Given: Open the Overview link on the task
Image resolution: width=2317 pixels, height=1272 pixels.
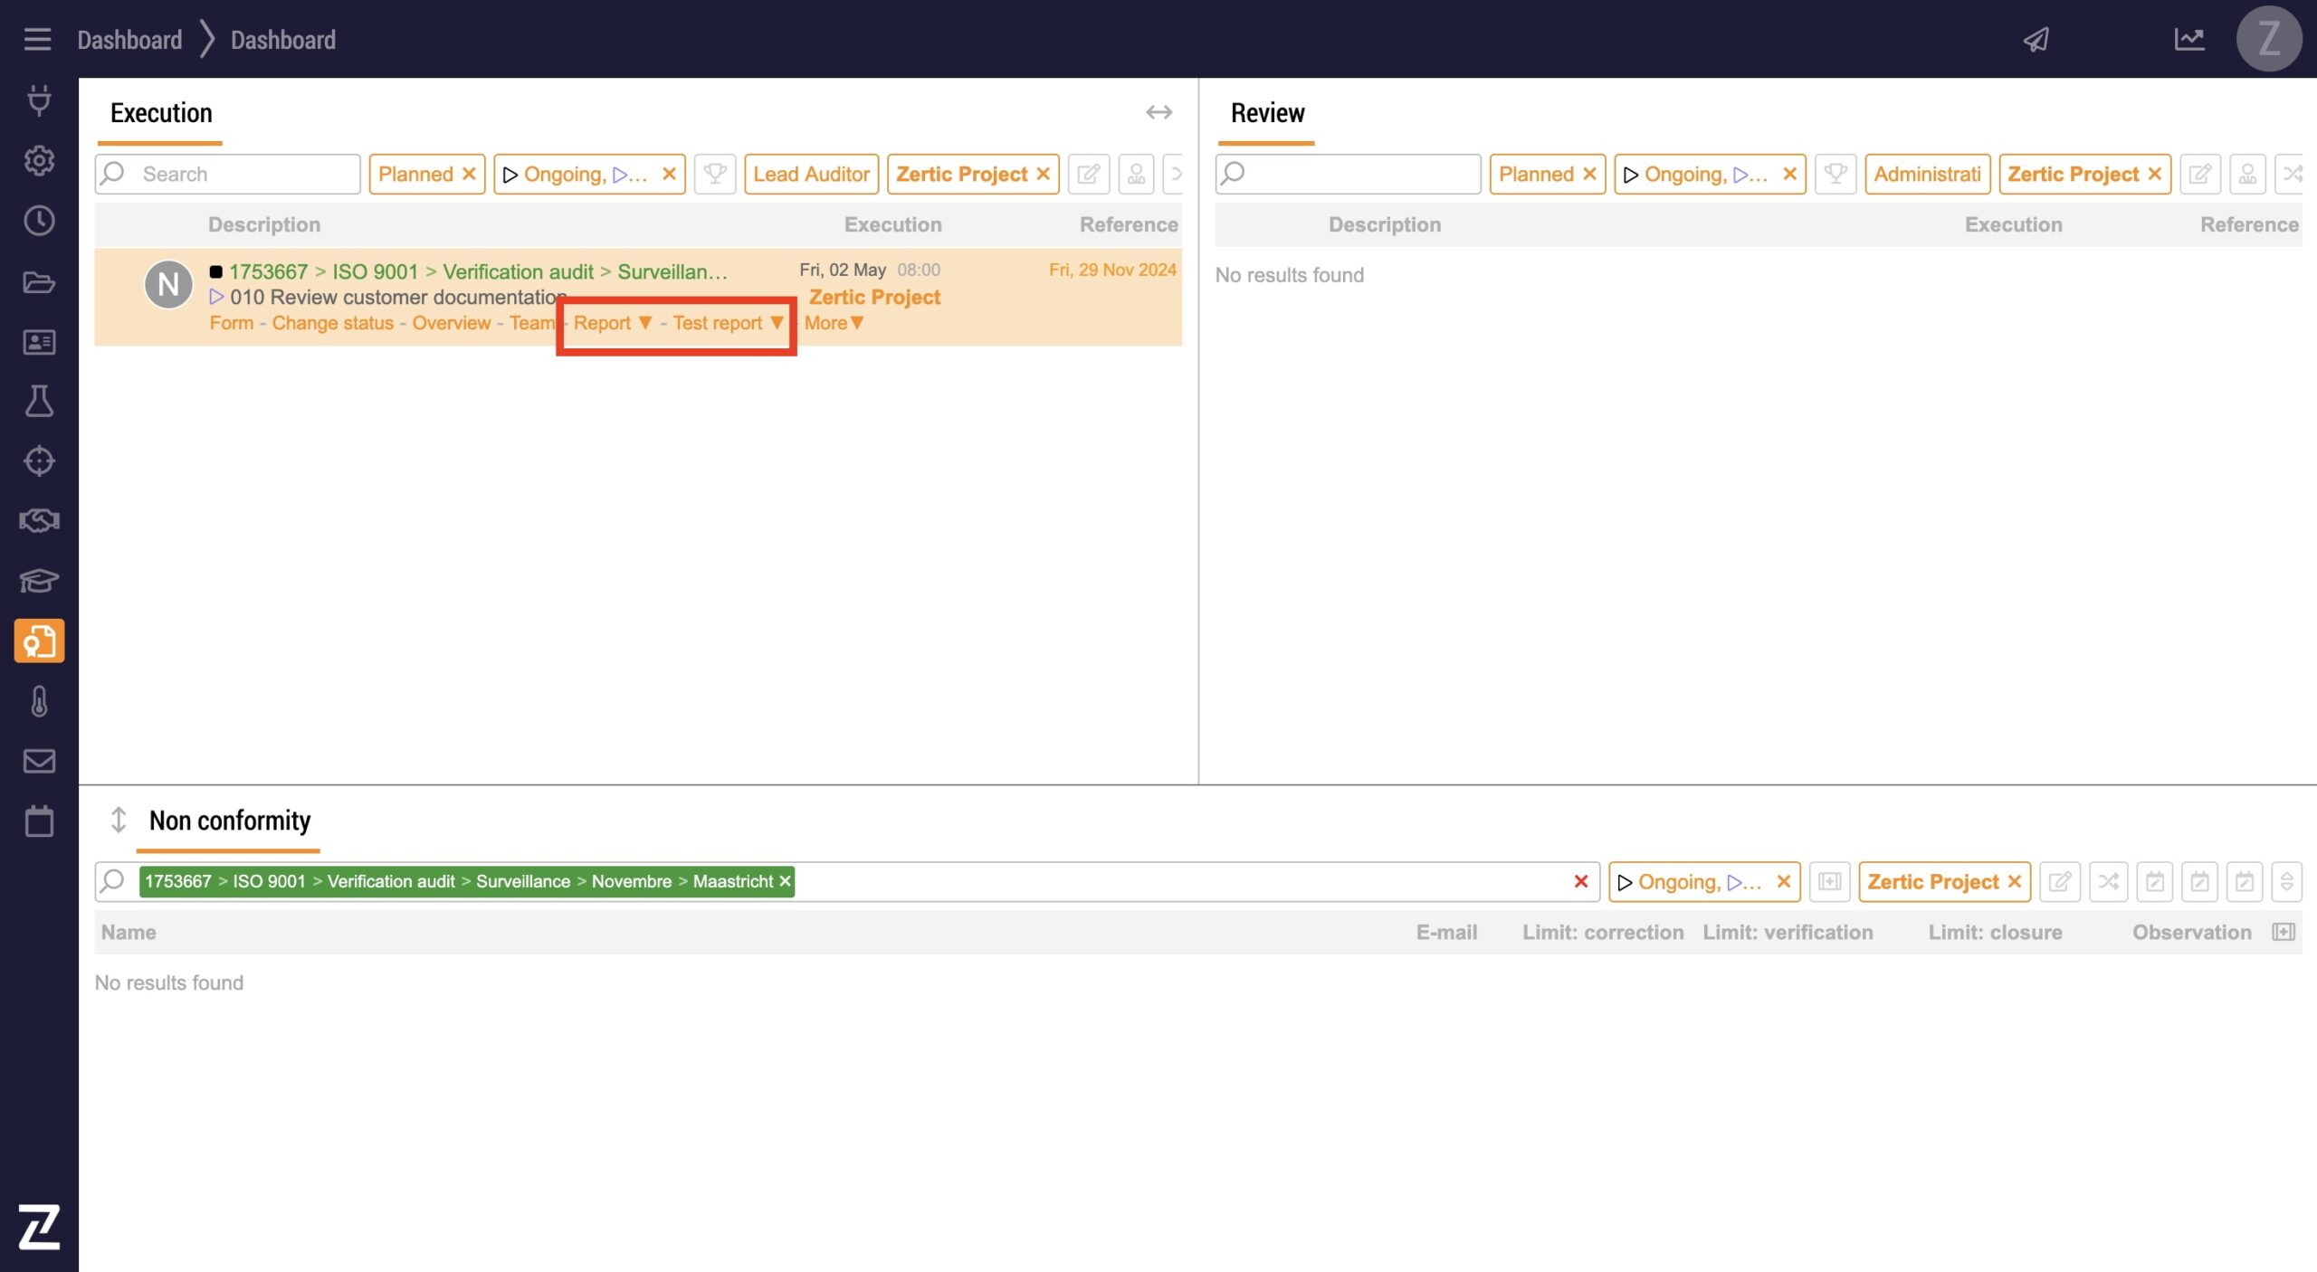Looking at the screenshot, I should pos(451,323).
